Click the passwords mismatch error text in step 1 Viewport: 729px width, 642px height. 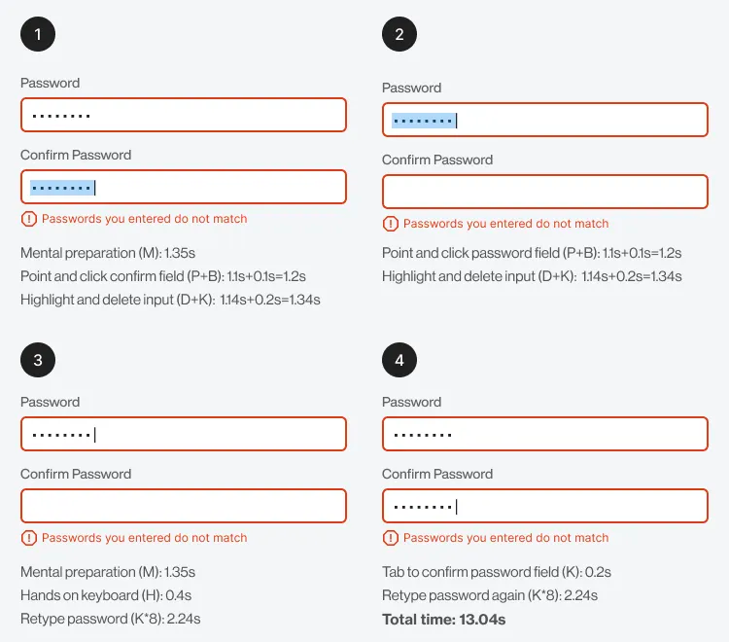pos(145,219)
